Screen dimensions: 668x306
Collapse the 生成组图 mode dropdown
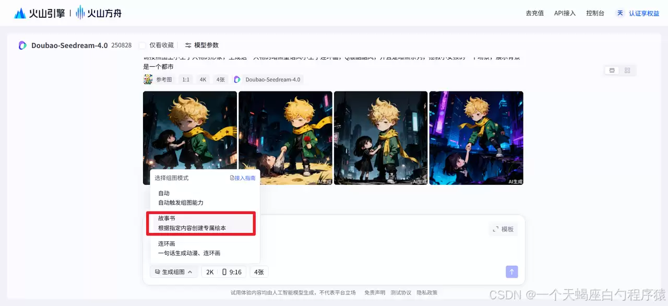[174, 272]
